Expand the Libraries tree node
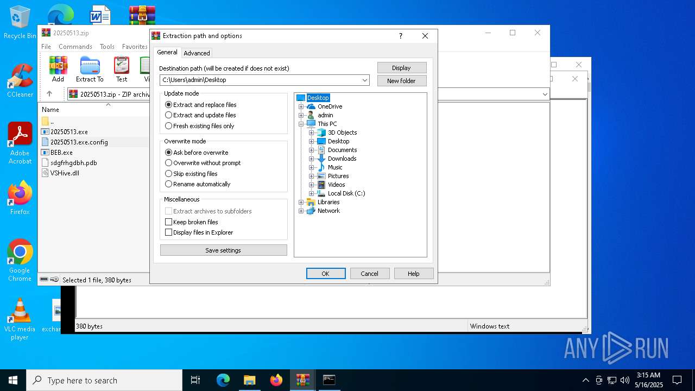 301,202
